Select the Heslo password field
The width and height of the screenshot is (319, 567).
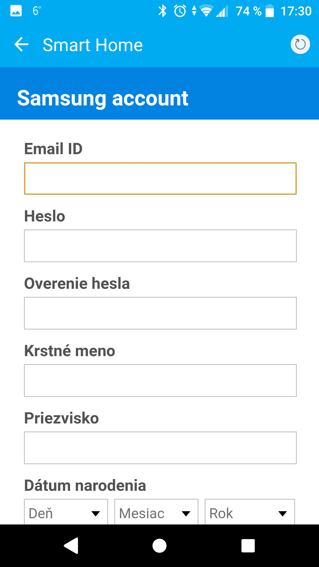[x=160, y=246]
